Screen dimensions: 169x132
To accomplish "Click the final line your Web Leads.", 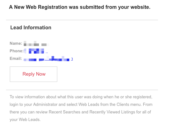I will 25,119.
